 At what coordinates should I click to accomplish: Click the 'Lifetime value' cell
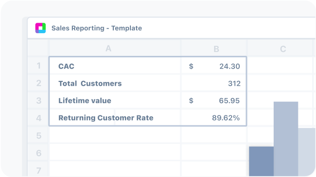(x=115, y=100)
